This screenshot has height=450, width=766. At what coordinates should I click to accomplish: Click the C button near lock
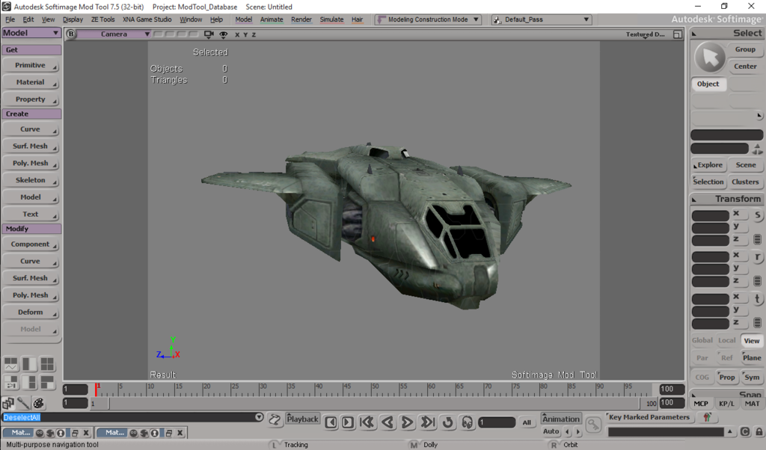[744, 431]
